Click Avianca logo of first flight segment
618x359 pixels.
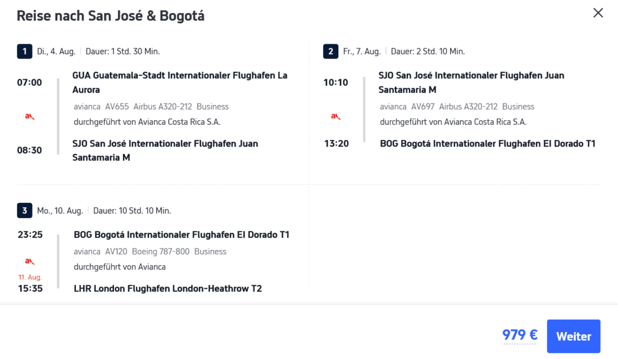click(x=30, y=116)
